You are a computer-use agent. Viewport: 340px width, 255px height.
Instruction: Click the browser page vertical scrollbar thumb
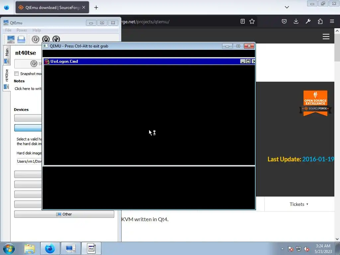[337, 48]
